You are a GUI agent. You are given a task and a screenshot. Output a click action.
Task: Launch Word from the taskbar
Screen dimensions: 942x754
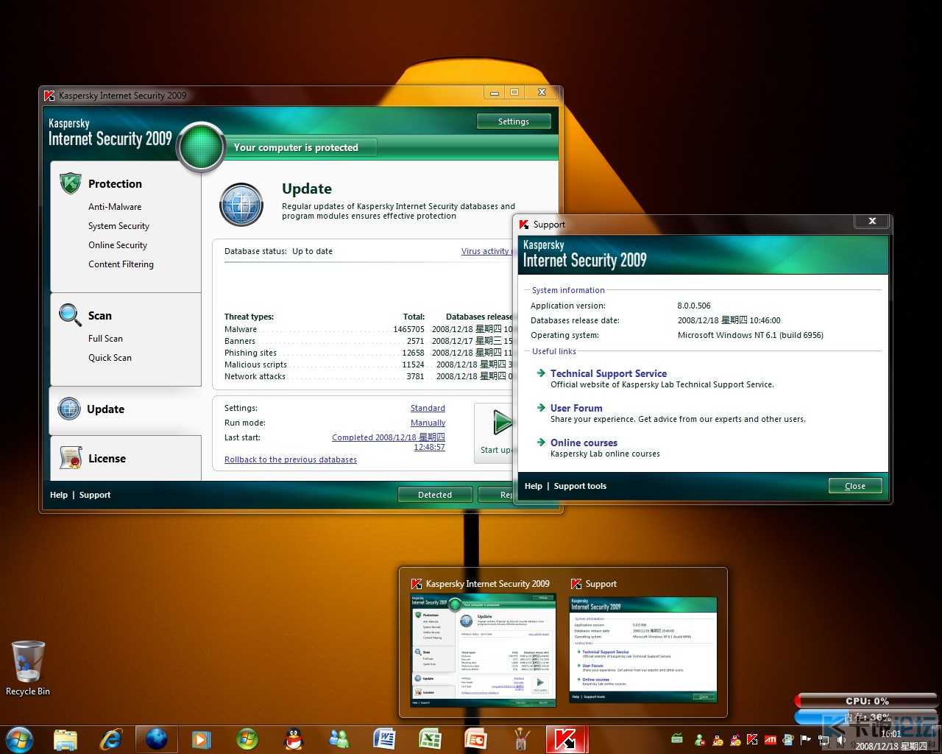click(x=384, y=739)
